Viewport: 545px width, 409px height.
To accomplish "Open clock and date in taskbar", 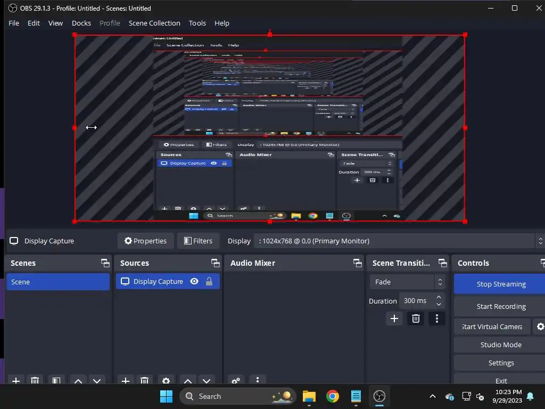I will coord(507,396).
